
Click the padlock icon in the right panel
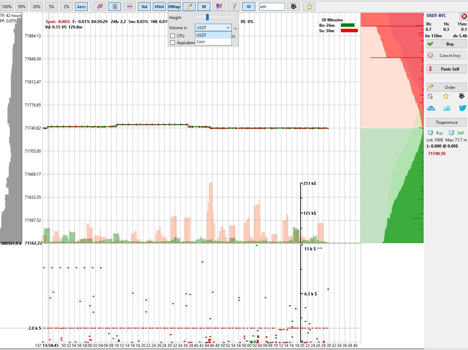(430, 96)
